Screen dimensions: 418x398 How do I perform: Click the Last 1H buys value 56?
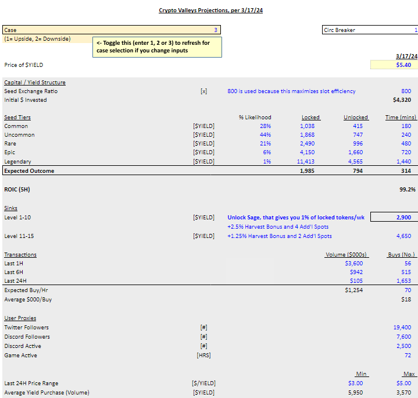pos(408,263)
